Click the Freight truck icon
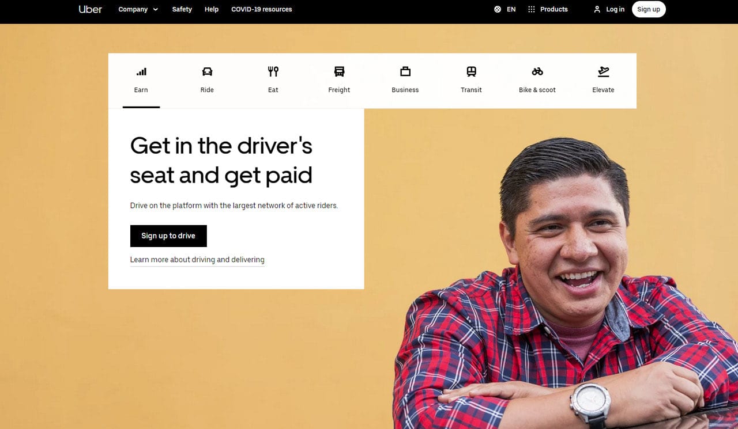The height and width of the screenshot is (429, 738). (x=339, y=71)
